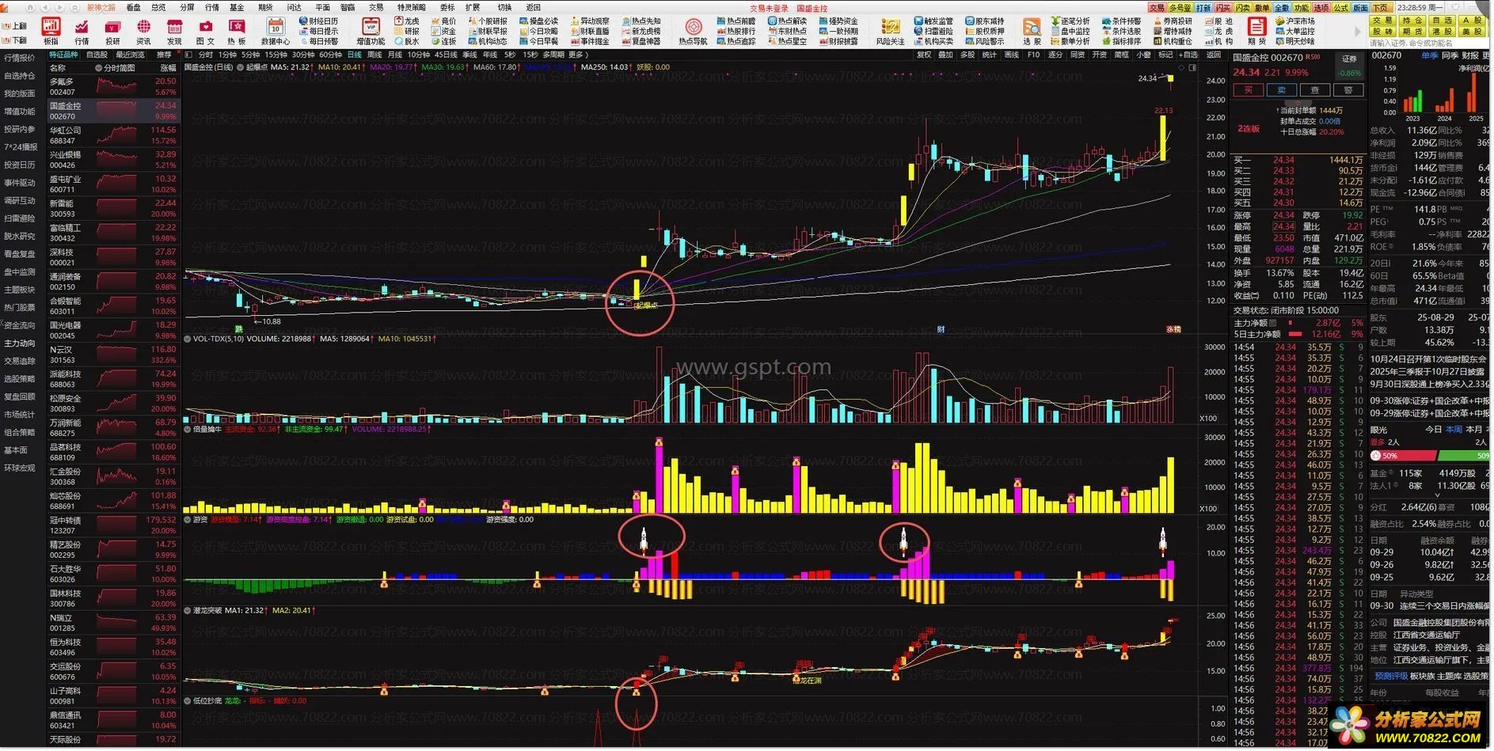This screenshot has height=751, width=1494.
Task: Toggle the 起爆点 indicator circle on the main chart
Action: tap(240, 67)
